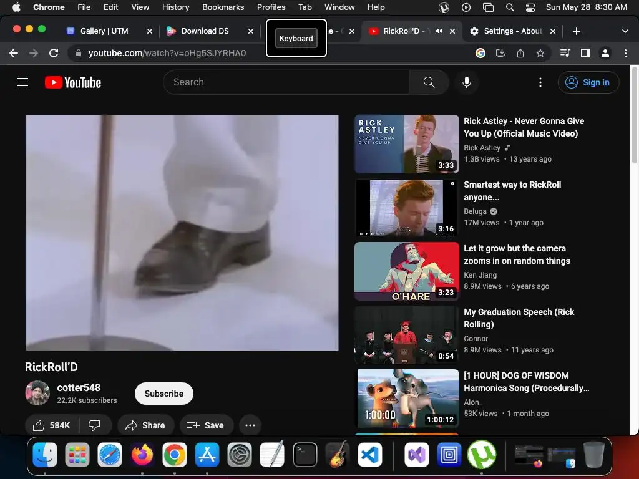Open Smartest way to RickRoll anyone thumbnail

tap(407, 208)
